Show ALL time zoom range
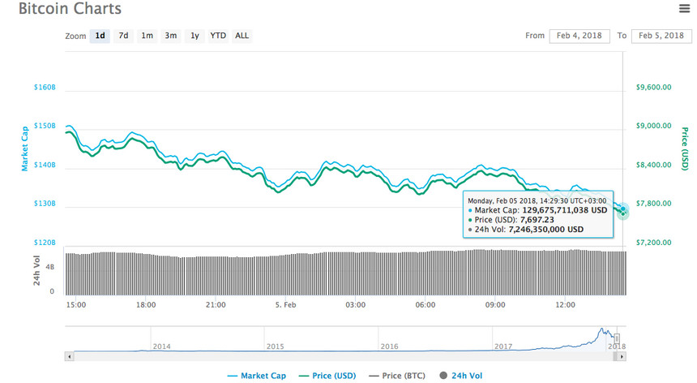The height and width of the screenshot is (383, 697). [242, 36]
